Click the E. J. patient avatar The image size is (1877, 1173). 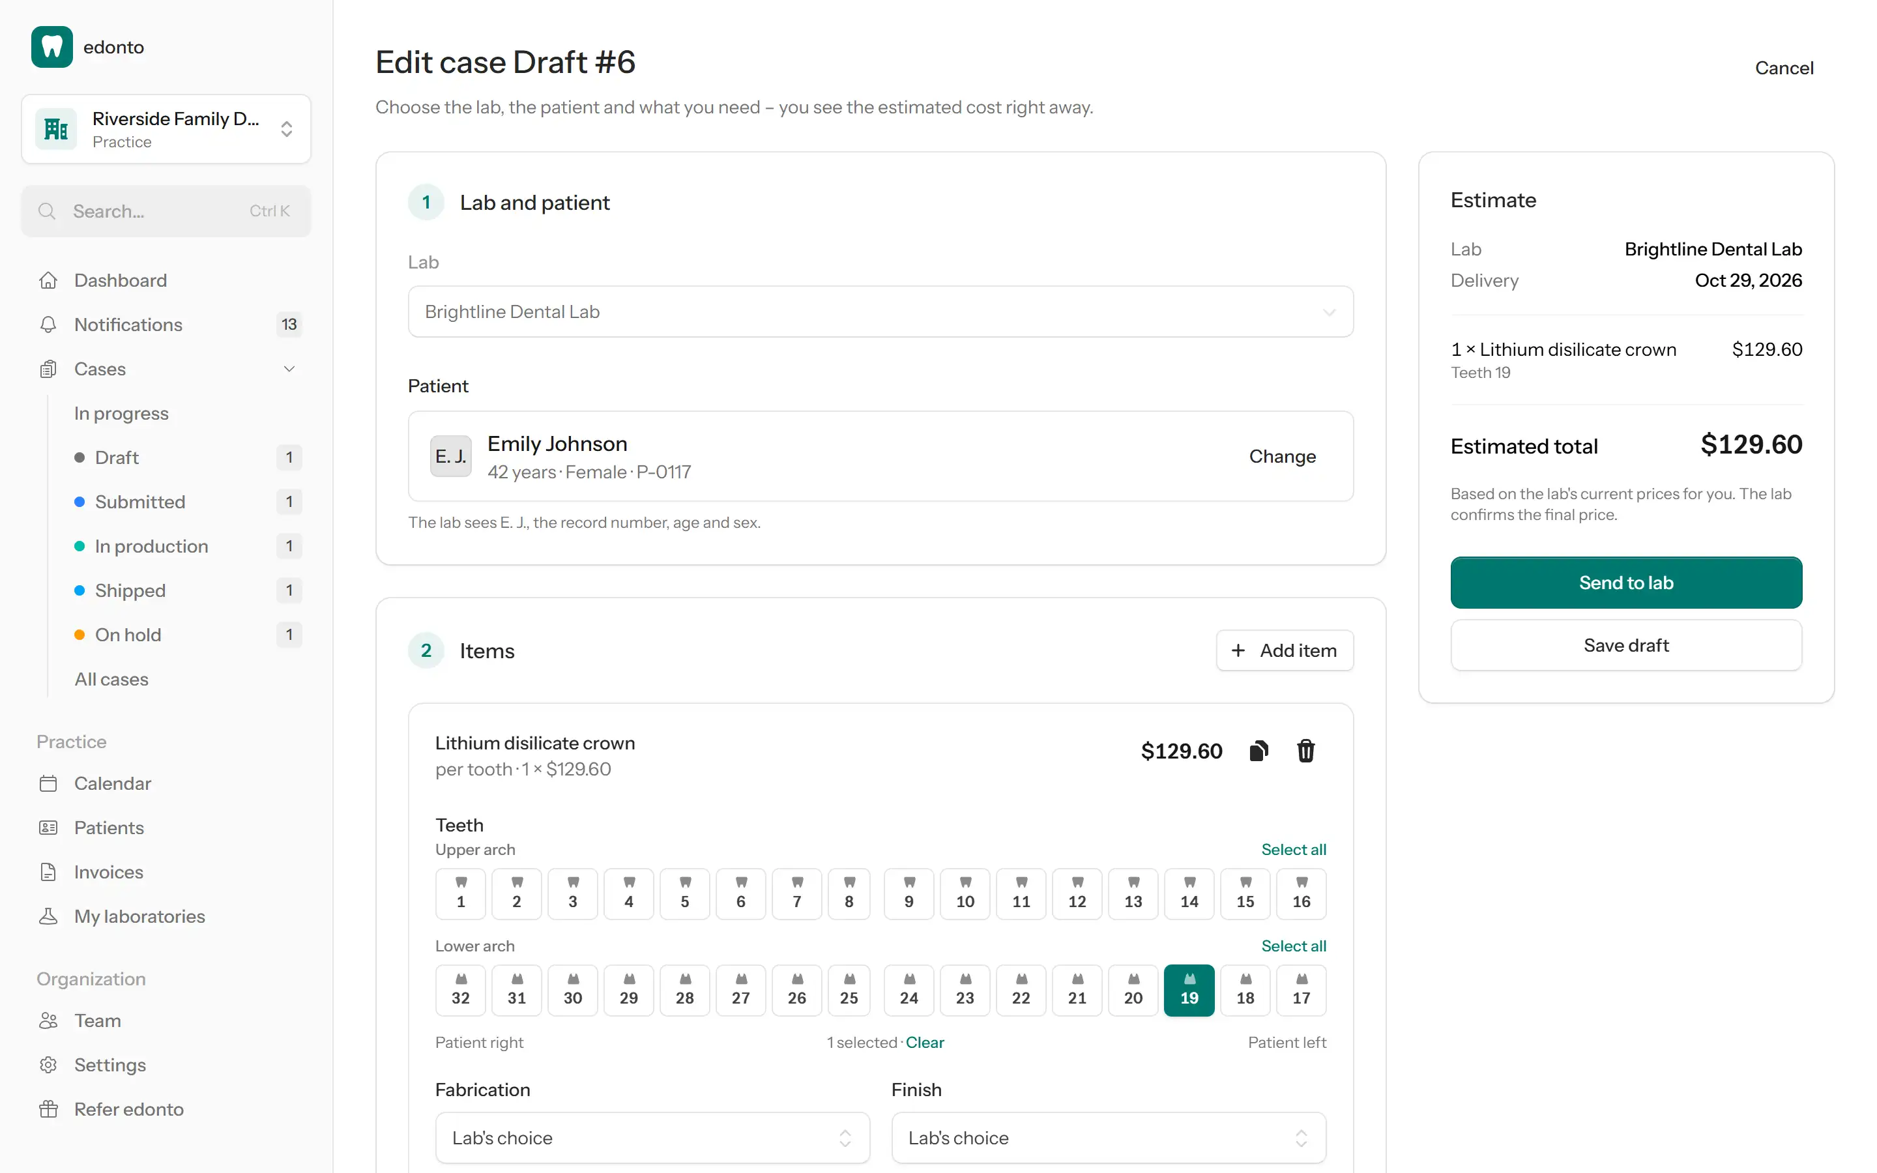[x=450, y=456]
